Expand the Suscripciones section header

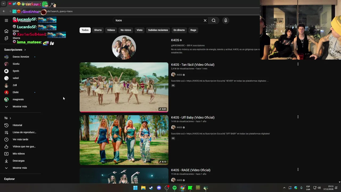[15, 50]
